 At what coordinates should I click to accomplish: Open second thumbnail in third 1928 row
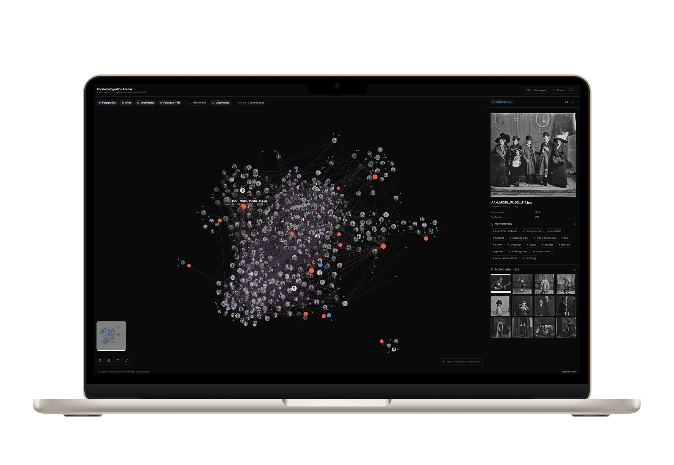click(522, 328)
